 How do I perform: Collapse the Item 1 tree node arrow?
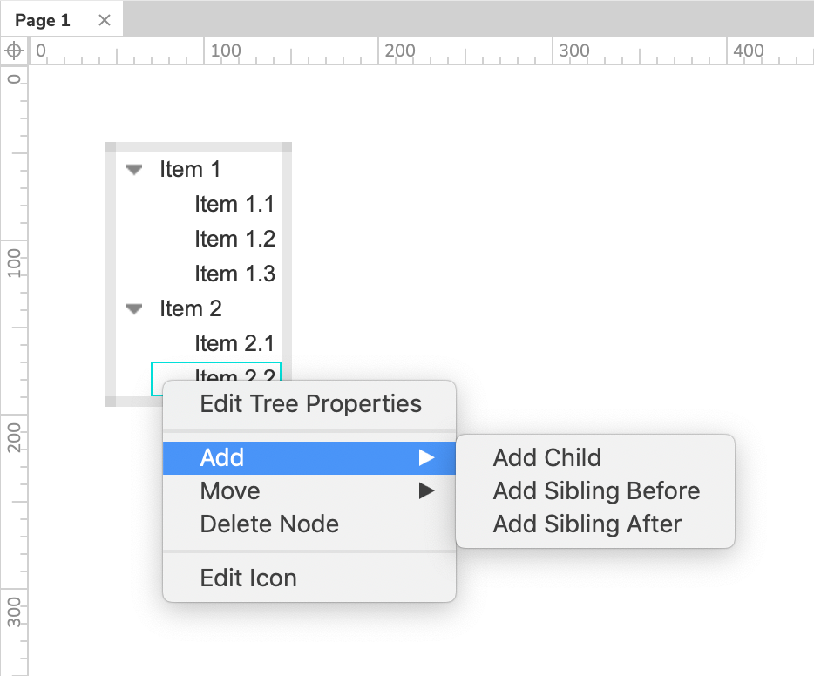click(x=134, y=170)
